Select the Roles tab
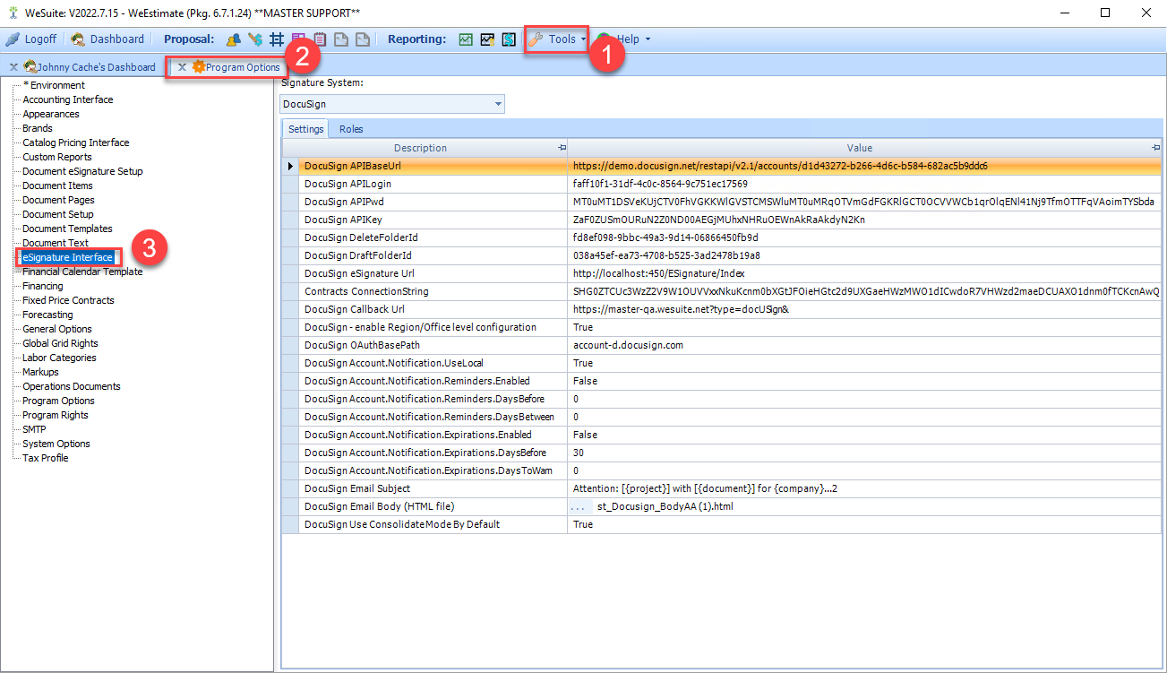This screenshot has width=1167, height=673. pyautogui.click(x=351, y=129)
